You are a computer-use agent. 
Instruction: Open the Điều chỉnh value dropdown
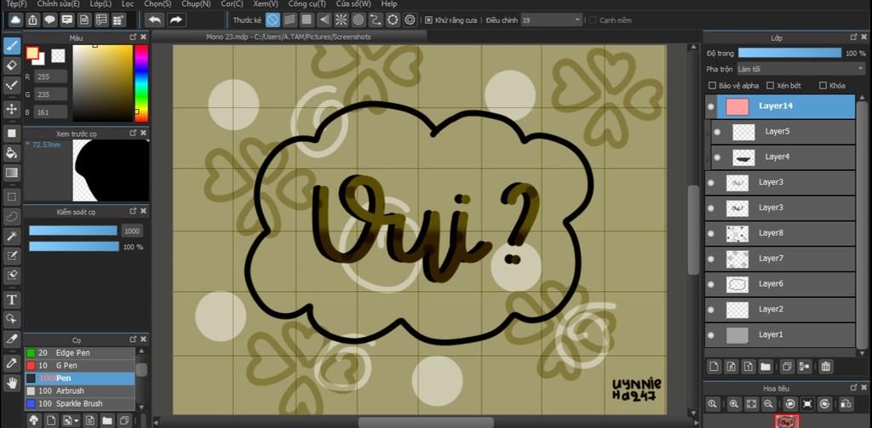(x=552, y=20)
